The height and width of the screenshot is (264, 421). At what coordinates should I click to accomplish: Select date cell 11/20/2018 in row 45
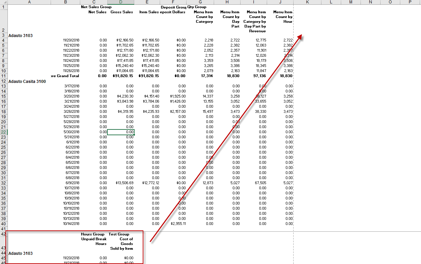click(x=71, y=258)
